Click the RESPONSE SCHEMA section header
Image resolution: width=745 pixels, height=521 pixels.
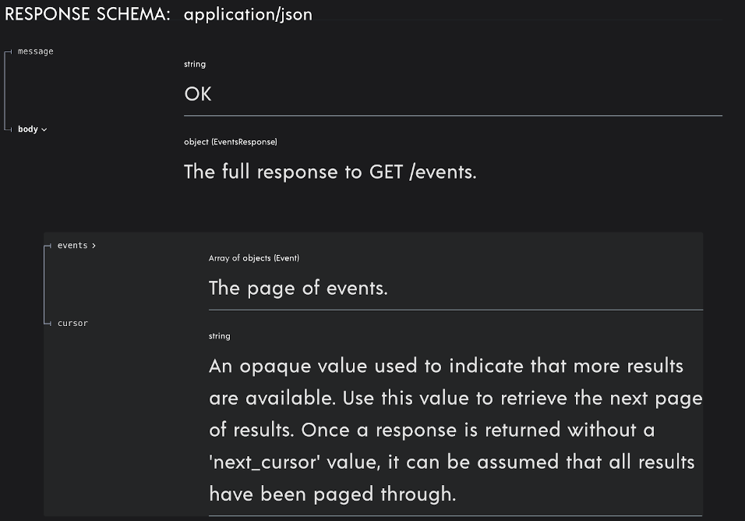coord(86,14)
